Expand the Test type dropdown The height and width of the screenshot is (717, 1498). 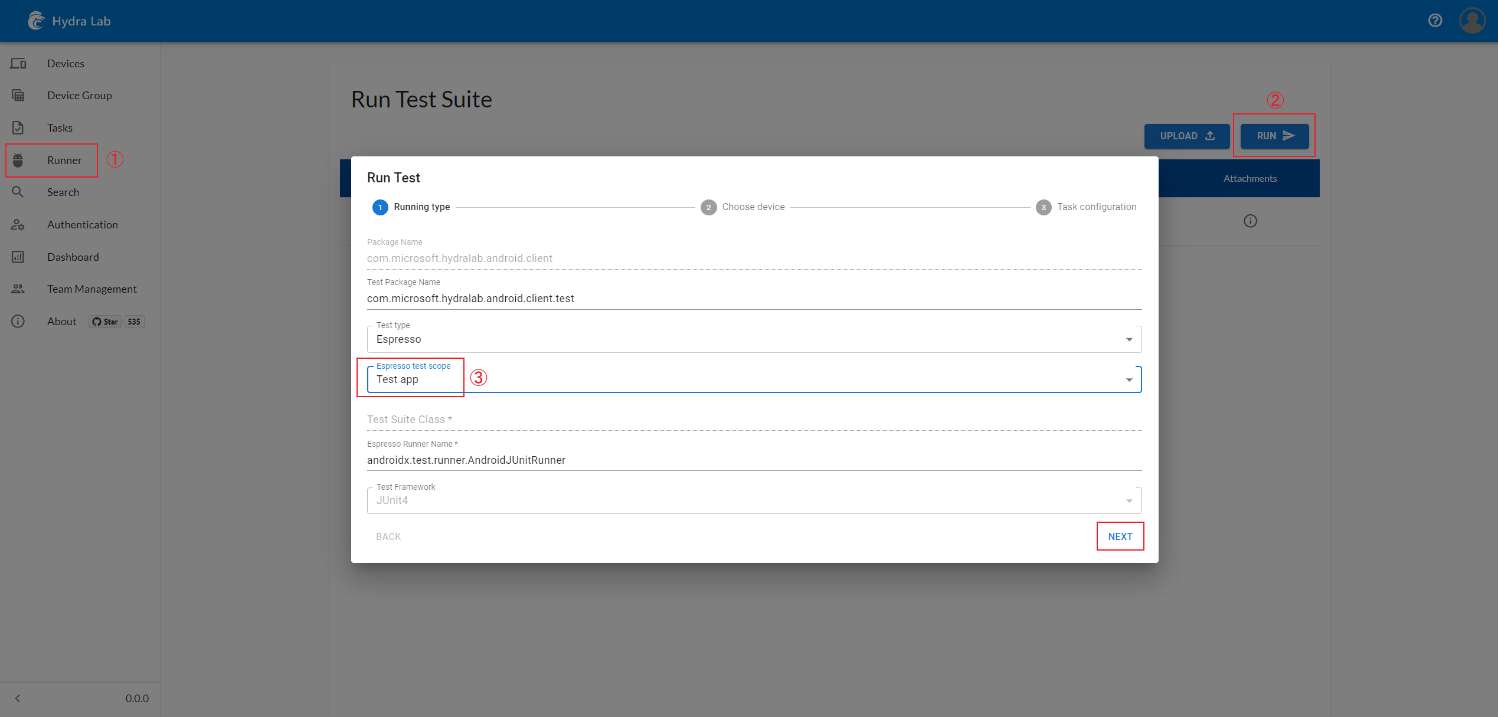1131,339
